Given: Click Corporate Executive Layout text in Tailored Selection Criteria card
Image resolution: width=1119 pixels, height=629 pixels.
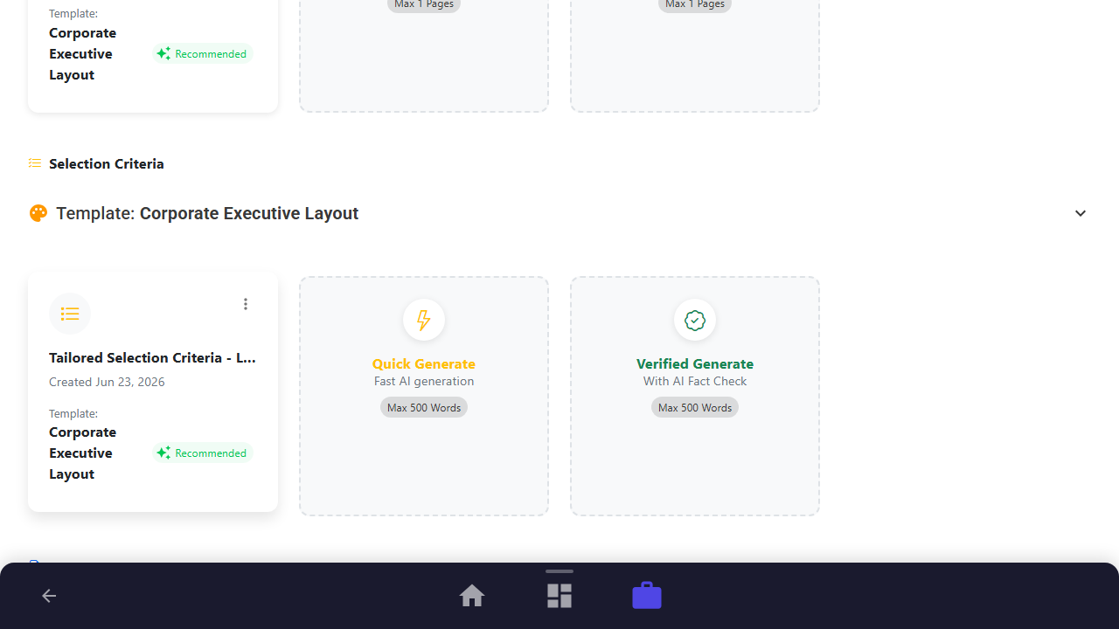Looking at the screenshot, I should [x=83, y=453].
